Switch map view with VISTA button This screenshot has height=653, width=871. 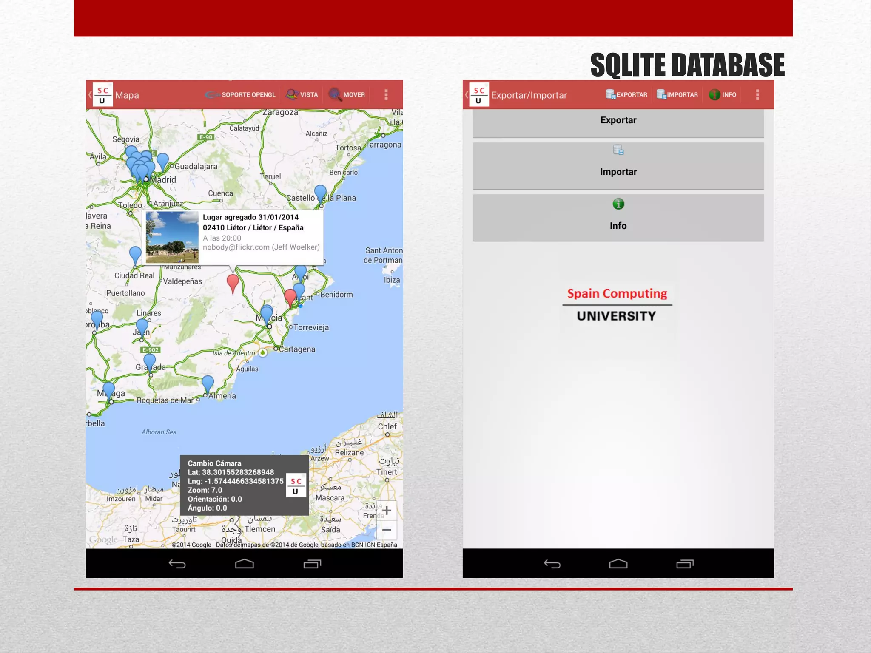point(302,94)
